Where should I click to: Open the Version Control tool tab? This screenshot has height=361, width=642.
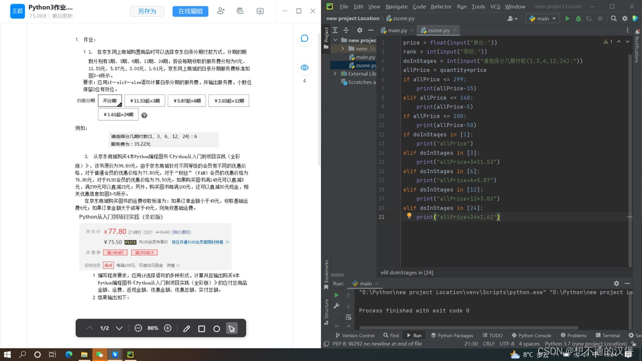(x=355, y=335)
